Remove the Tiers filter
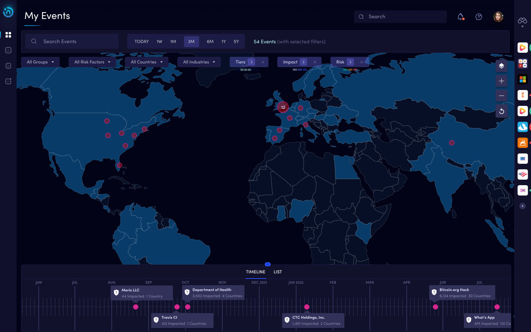The height and width of the screenshot is (332, 531). pyautogui.click(x=263, y=62)
